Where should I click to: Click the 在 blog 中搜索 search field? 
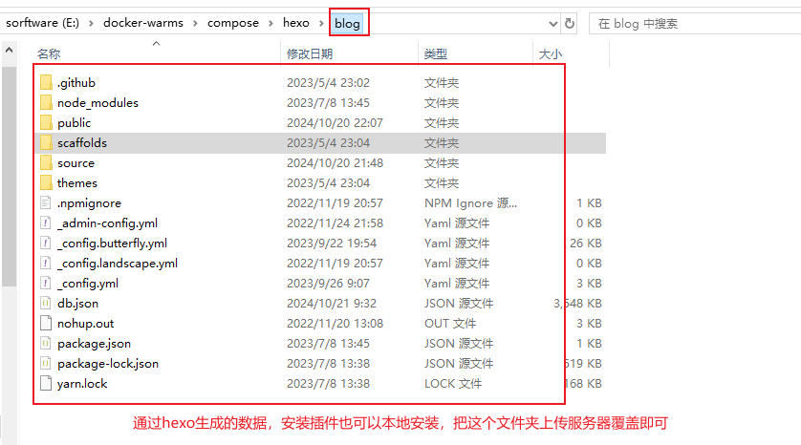[x=695, y=24]
